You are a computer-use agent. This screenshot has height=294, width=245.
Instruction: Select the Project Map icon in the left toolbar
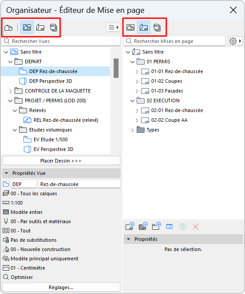coord(8,27)
